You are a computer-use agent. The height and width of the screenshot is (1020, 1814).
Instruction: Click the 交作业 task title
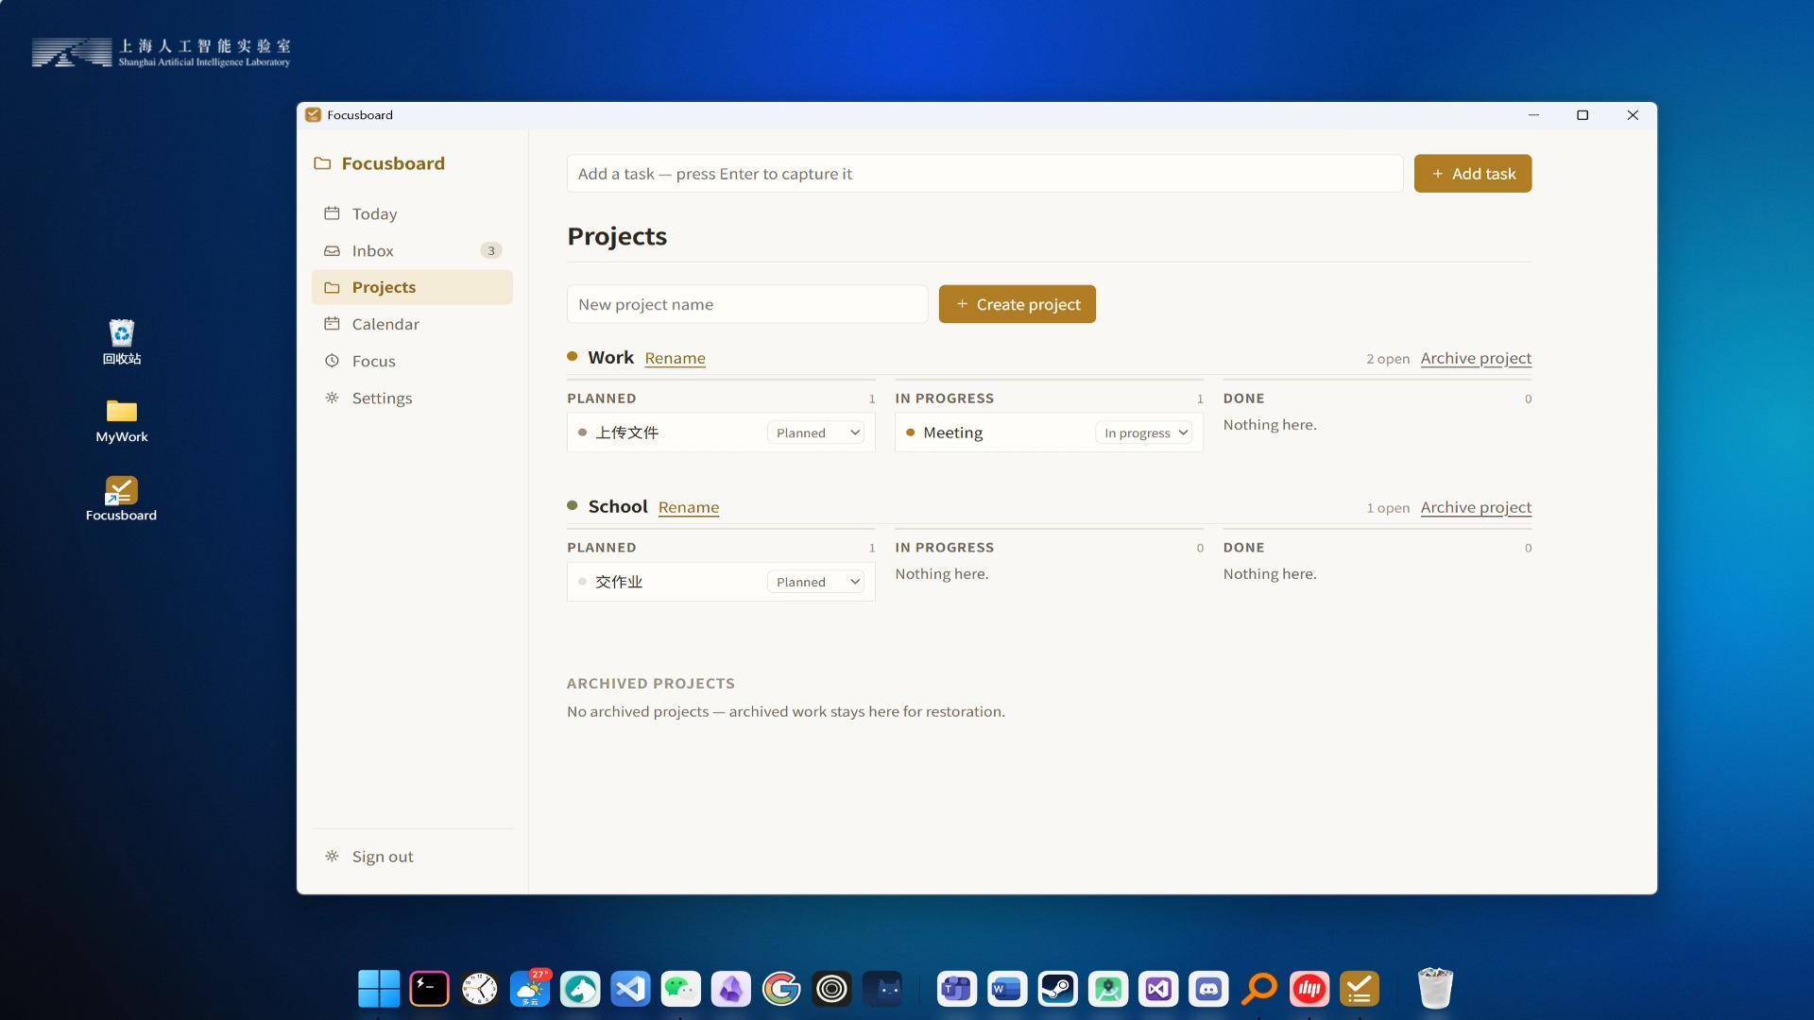pyautogui.click(x=619, y=582)
